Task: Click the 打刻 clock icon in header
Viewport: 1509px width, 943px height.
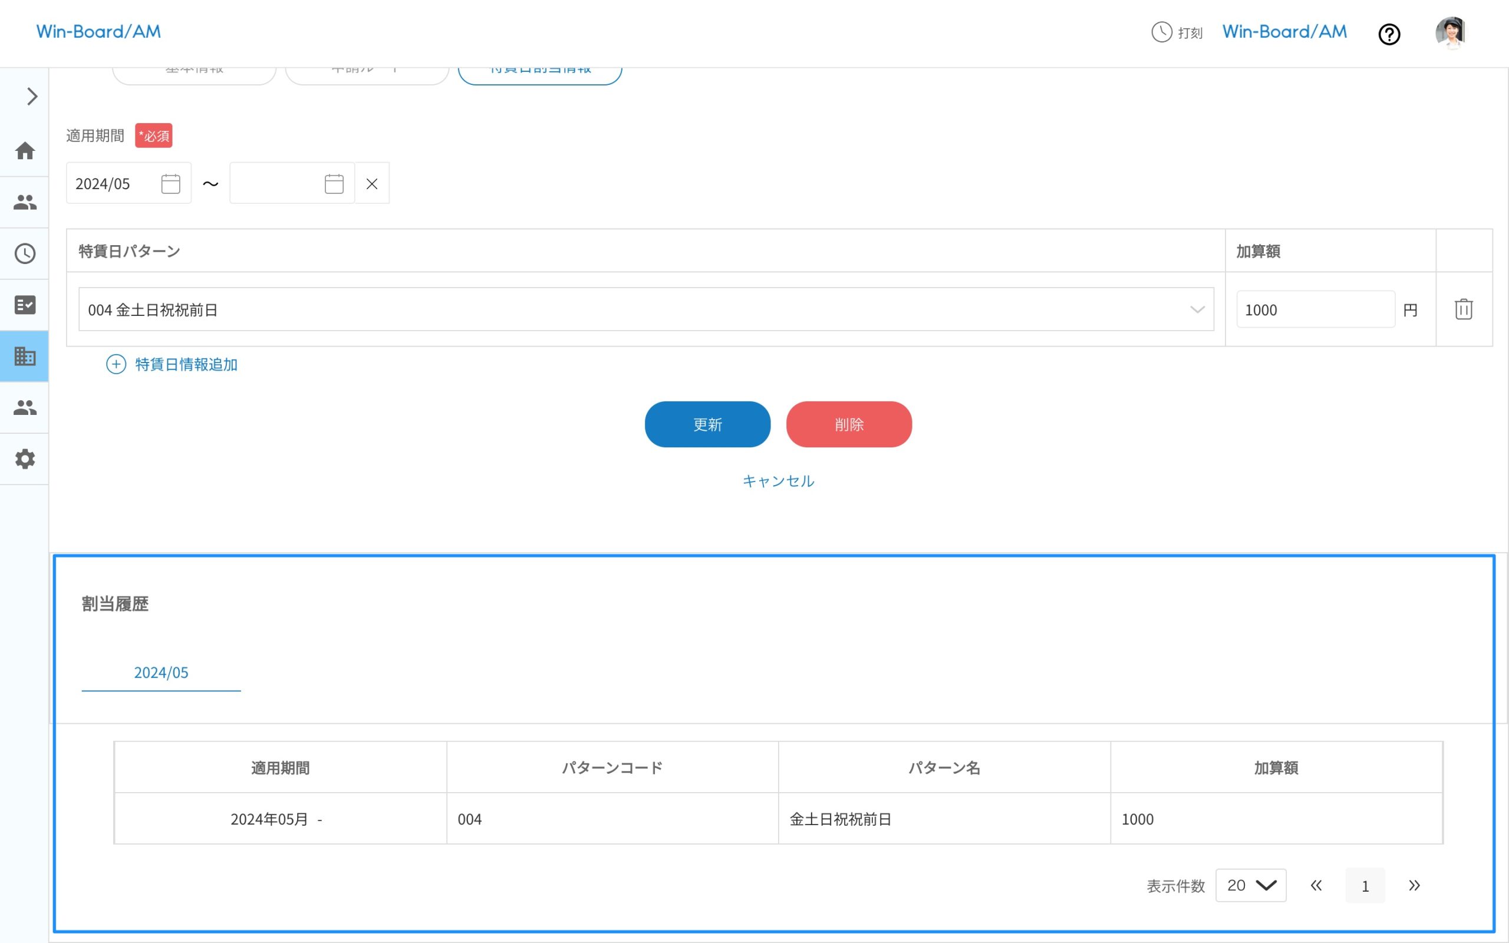Action: tap(1161, 32)
